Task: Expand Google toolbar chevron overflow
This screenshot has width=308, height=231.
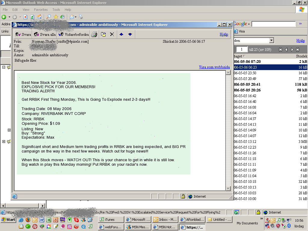Action: pyautogui.click(x=300, y=23)
